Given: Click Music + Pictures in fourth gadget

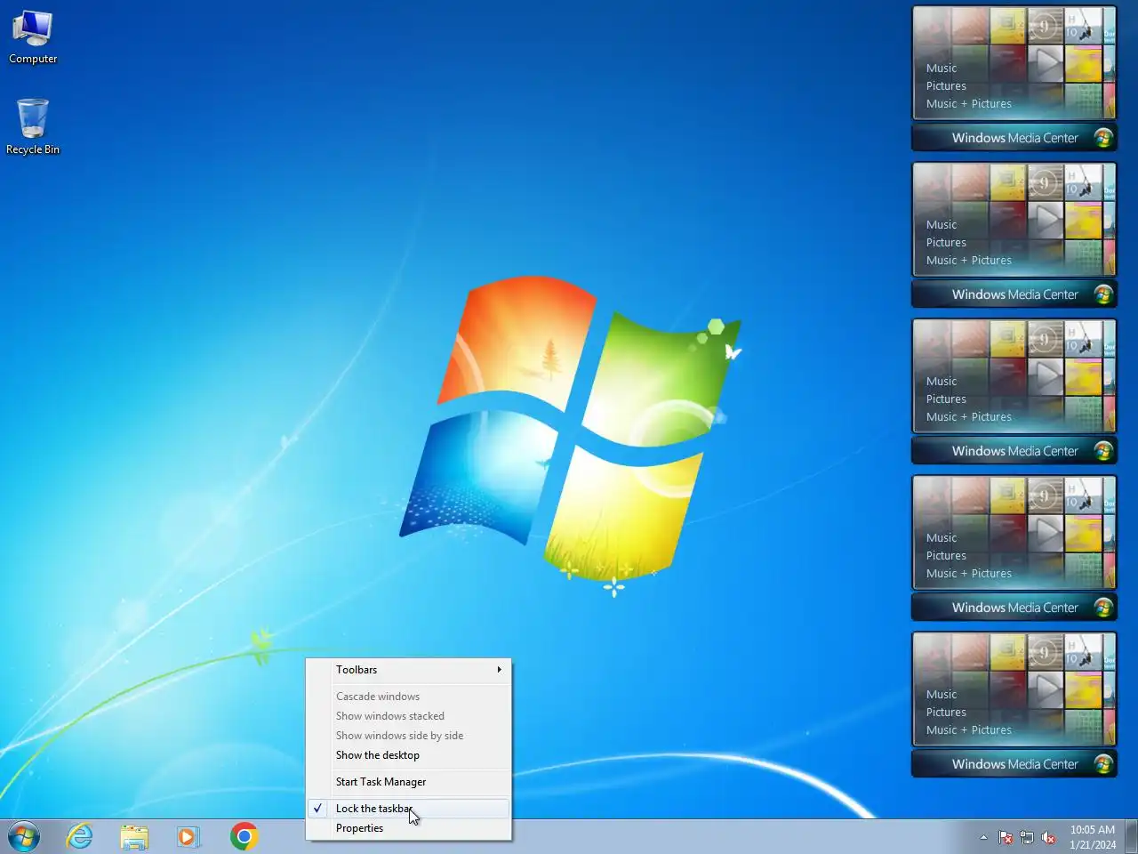Looking at the screenshot, I should click(969, 574).
